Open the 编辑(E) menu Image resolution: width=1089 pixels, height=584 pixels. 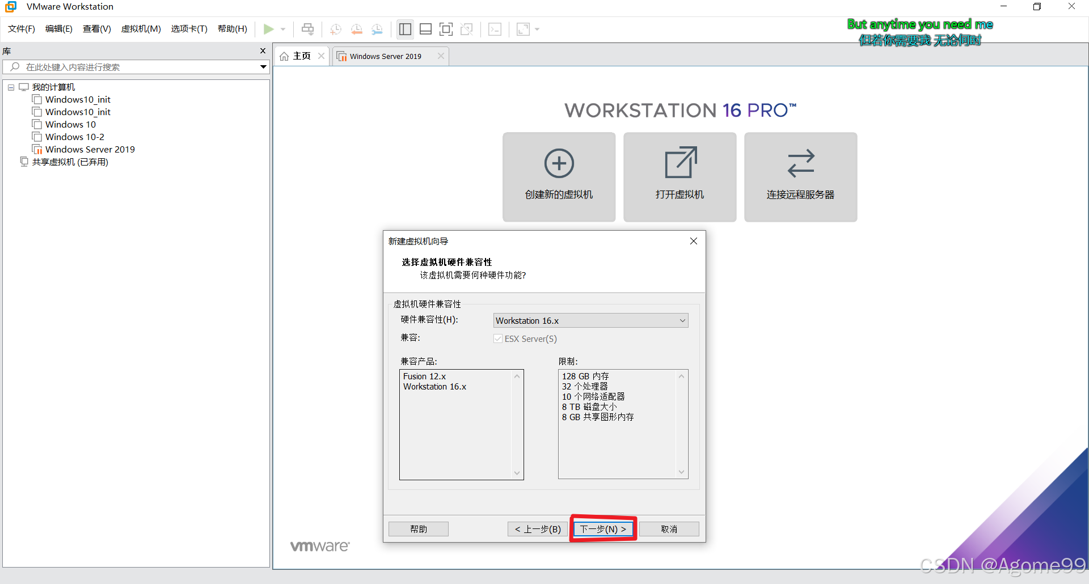58,29
